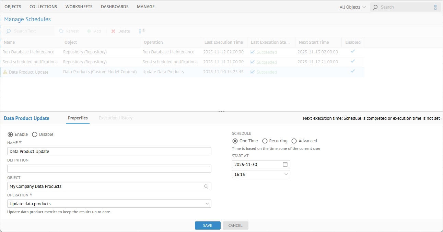Select the Advanced schedule radio button

(294, 141)
